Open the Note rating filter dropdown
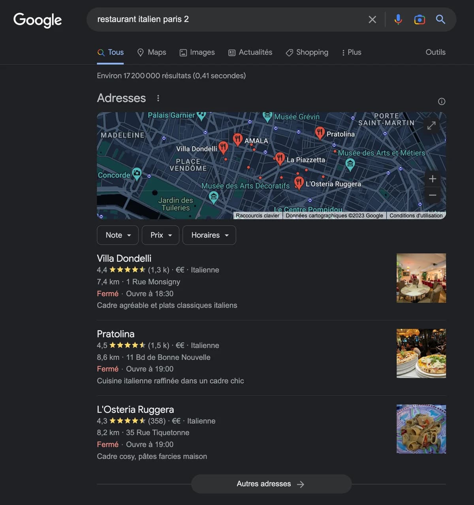 118,235
